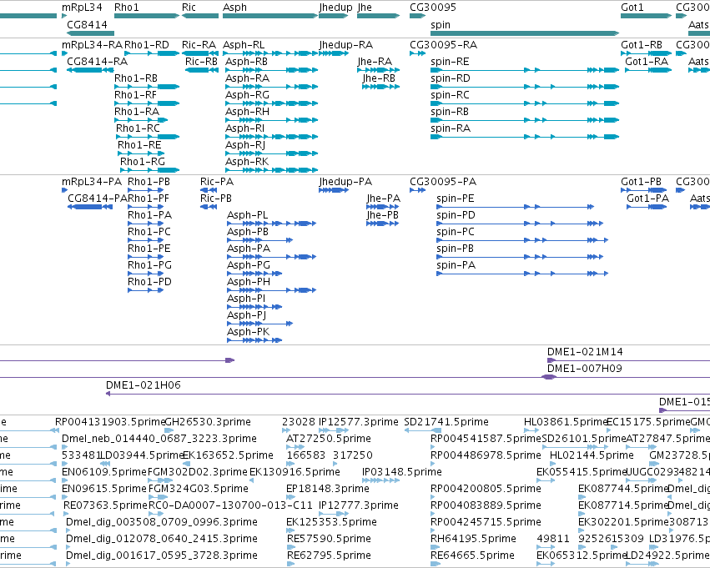Click the Asph-PK protein label
710x568 pixels.
(x=248, y=332)
